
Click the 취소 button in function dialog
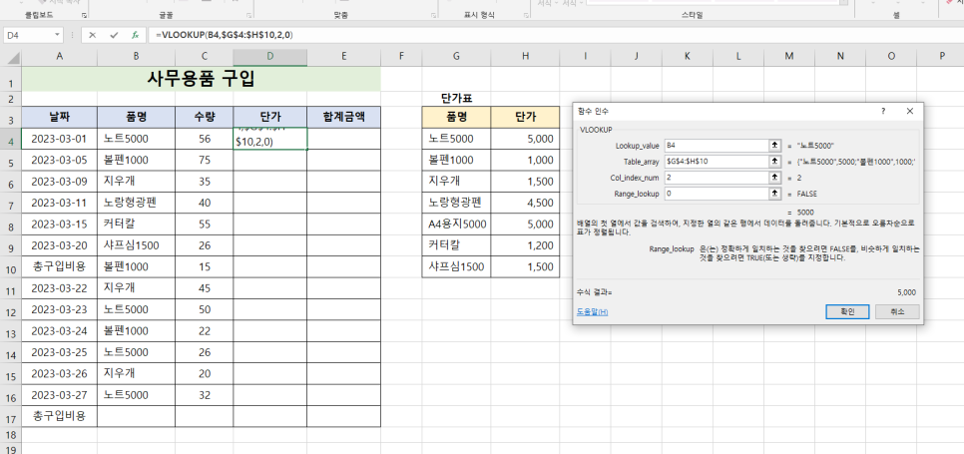click(897, 311)
